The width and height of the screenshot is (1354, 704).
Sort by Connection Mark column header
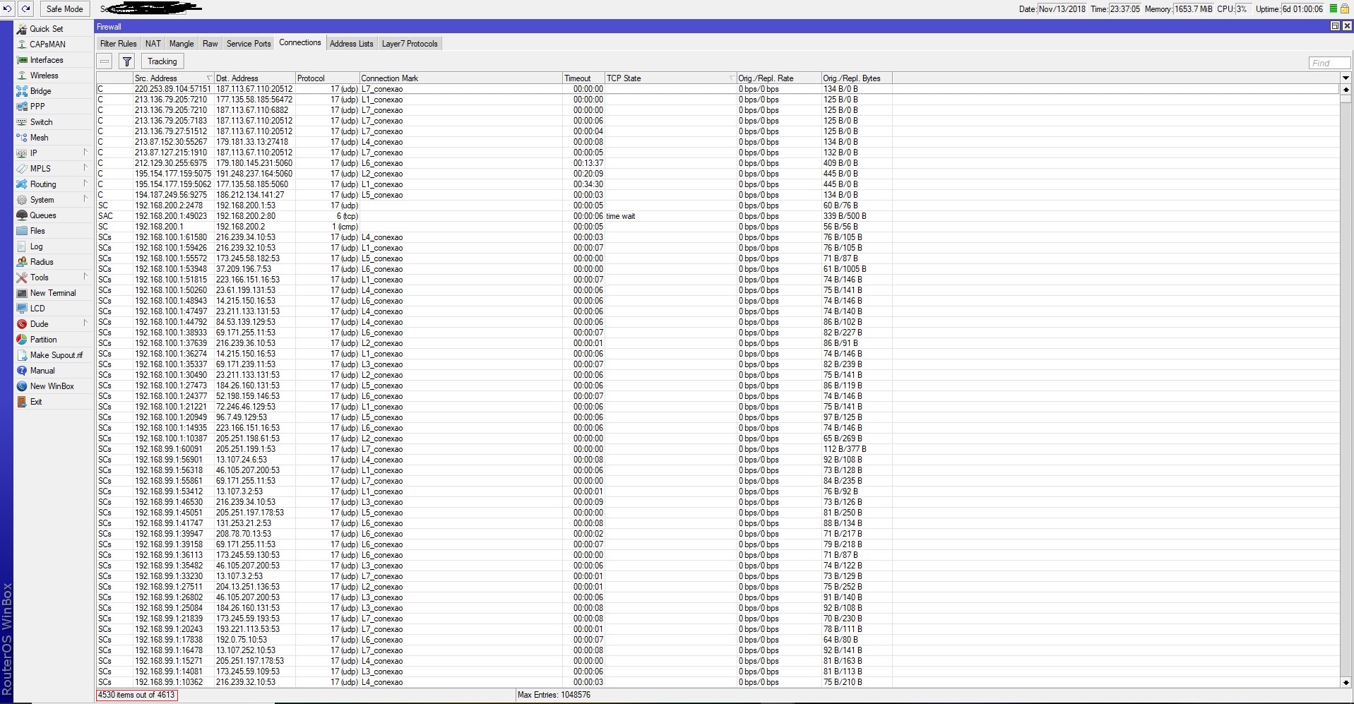461,78
